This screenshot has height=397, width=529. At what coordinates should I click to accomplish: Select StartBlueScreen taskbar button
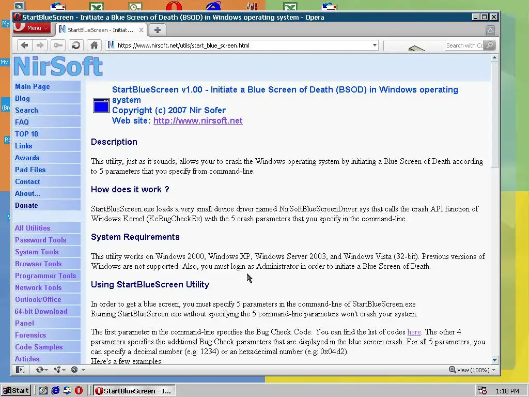point(134,391)
